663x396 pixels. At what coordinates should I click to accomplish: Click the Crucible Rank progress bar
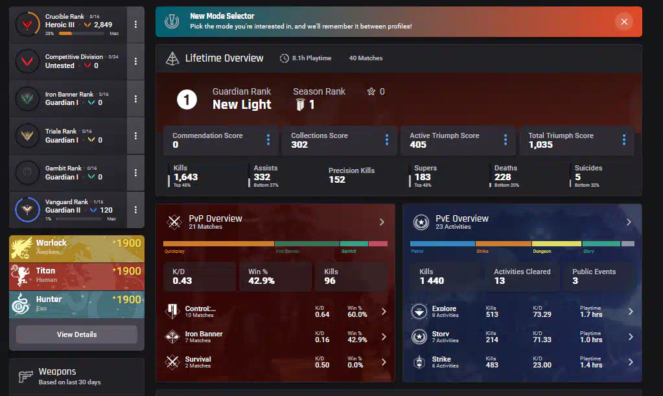(x=81, y=34)
